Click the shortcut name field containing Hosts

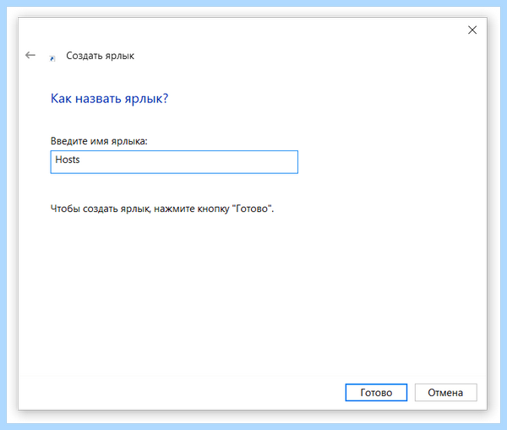(x=174, y=162)
